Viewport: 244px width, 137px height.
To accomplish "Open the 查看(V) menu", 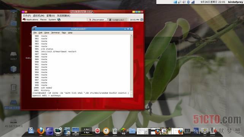I will point(51,16).
